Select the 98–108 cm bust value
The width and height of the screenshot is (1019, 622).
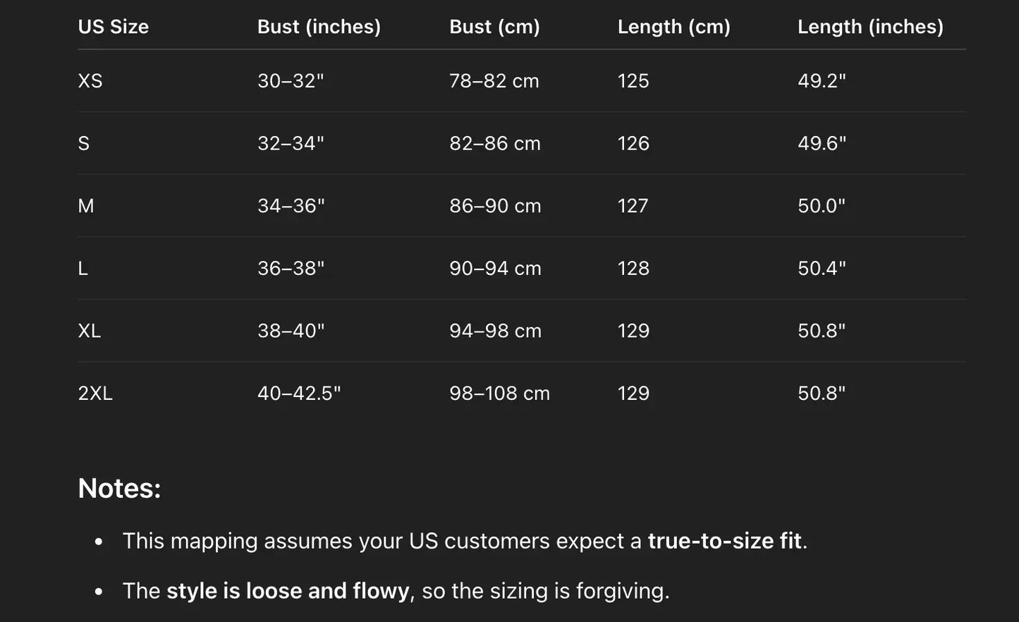499,394
